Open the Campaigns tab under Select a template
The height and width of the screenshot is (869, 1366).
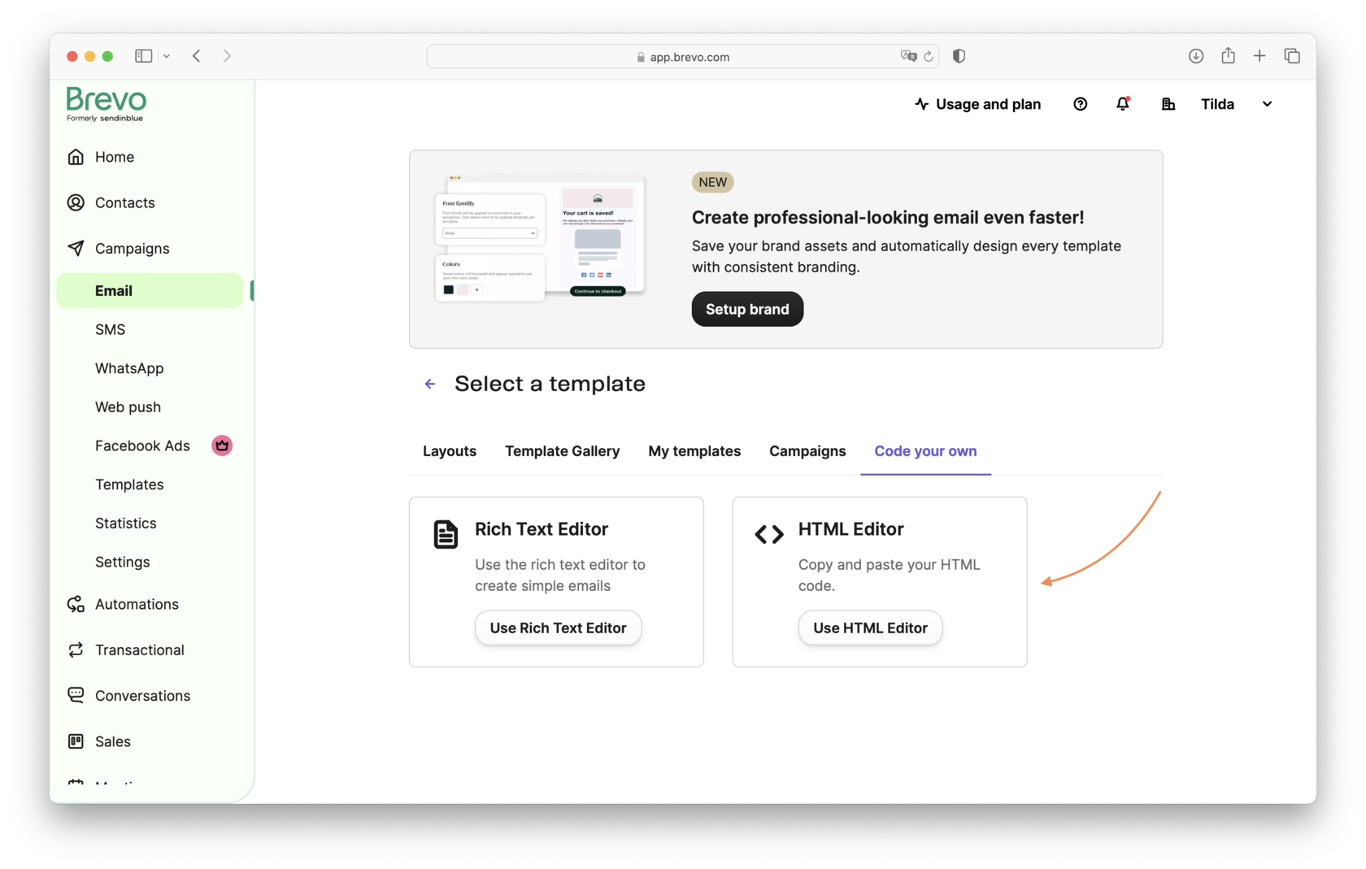pos(807,451)
